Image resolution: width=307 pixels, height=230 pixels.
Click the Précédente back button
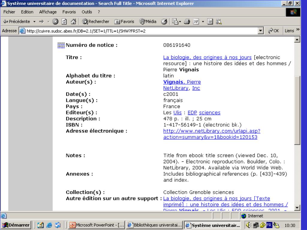pos(16,22)
